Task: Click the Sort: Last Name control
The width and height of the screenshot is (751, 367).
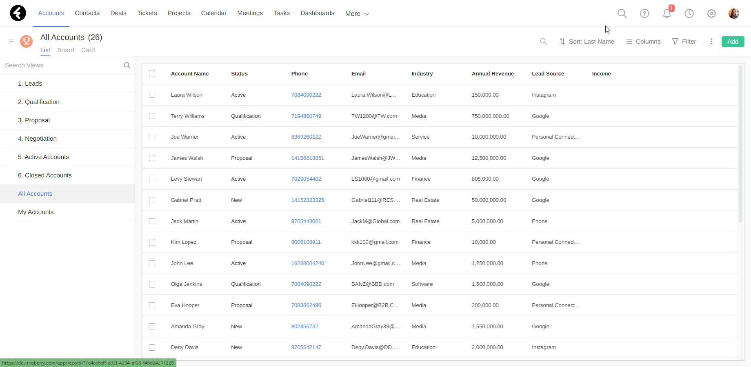Action: (587, 42)
